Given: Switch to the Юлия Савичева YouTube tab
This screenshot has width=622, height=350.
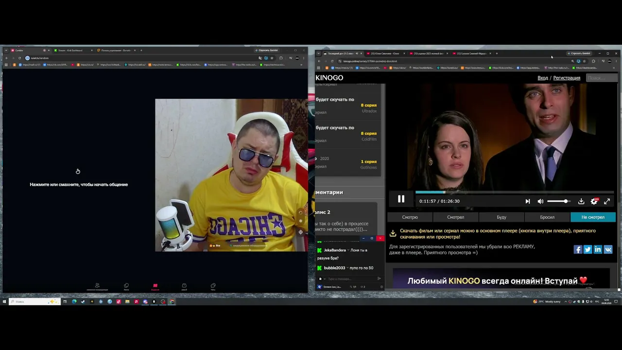Looking at the screenshot, I should pos(385,53).
